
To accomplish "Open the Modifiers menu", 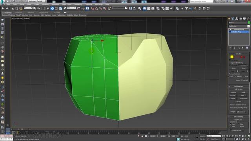I will [x=45, y=4].
